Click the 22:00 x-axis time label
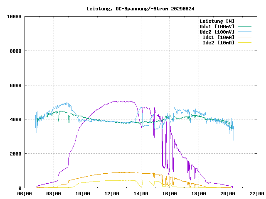 [256, 194]
